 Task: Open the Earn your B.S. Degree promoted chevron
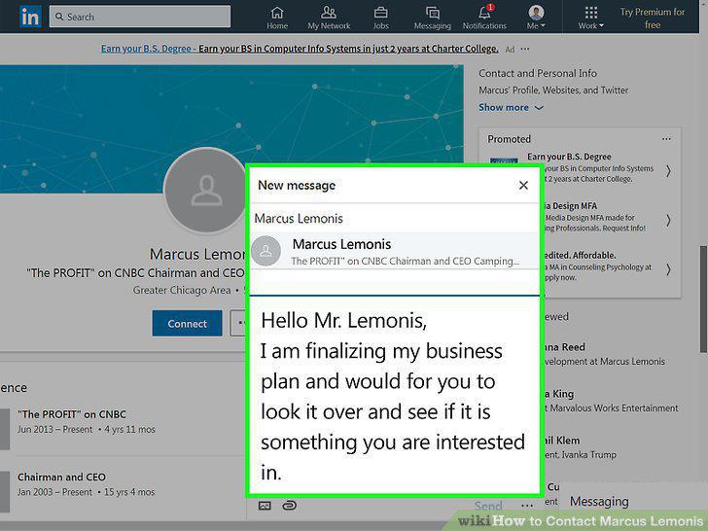click(668, 171)
